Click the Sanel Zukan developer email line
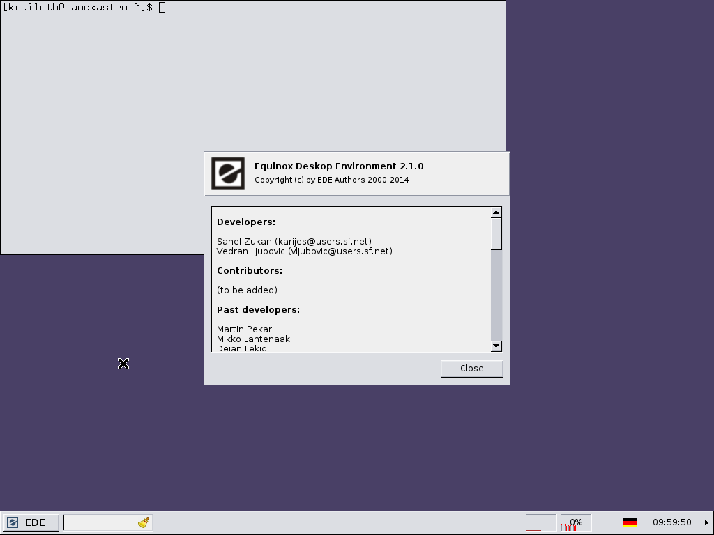 click(294, 241)
